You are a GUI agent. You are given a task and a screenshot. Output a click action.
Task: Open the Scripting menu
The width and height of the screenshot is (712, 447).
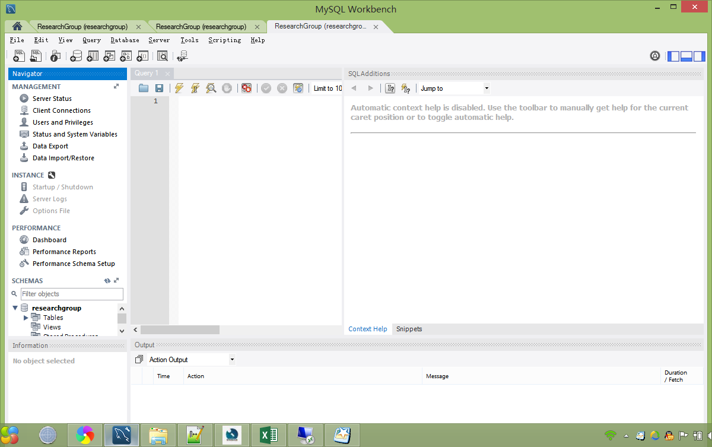pos(224,40)
